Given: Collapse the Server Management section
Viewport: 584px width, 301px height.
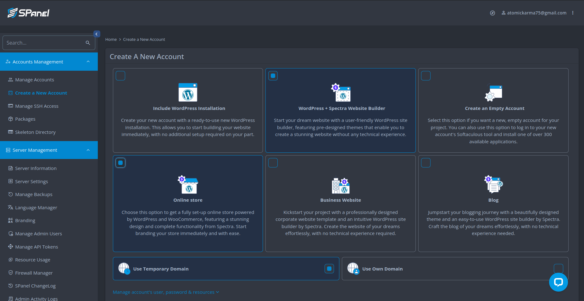Looking at the screenshot, I should 88,150.
